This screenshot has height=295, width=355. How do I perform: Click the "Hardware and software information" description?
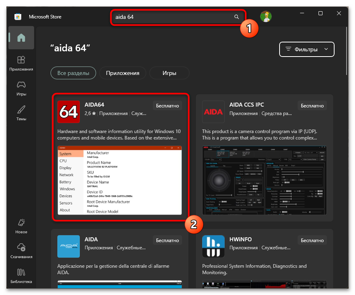click(x=119, y=135)
